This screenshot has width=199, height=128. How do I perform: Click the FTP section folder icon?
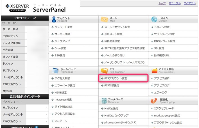pyautogui.click(x=104, y=70)
